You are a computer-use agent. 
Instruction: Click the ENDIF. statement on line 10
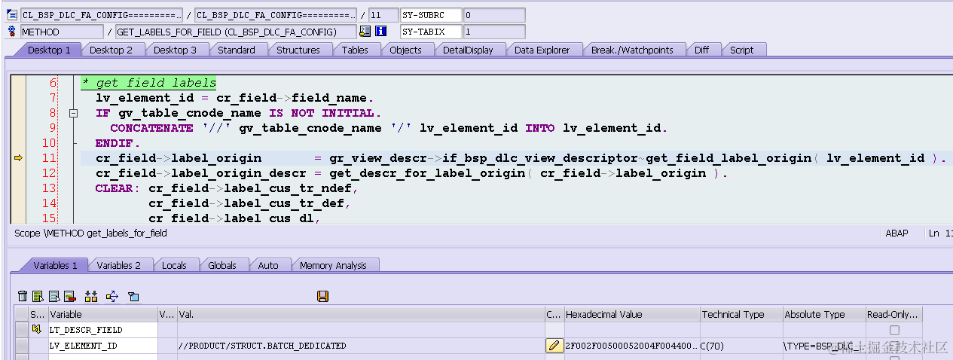118,143
